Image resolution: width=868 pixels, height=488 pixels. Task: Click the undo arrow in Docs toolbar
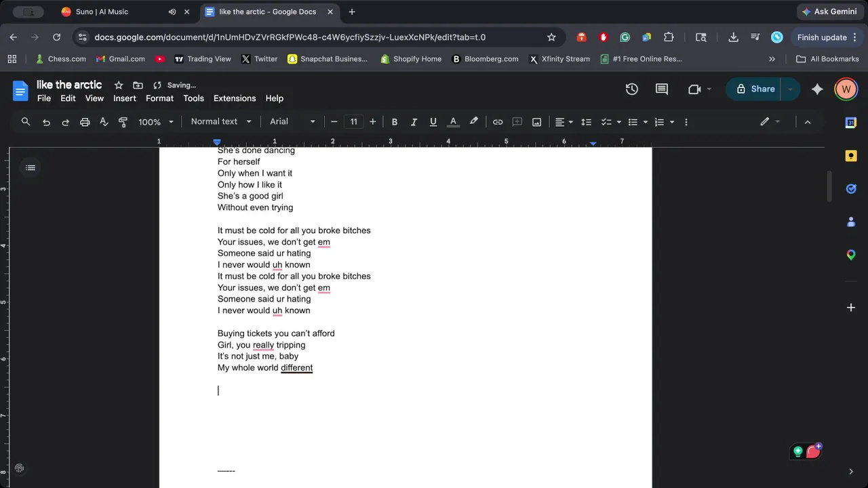pyautogui.click(x=46, y=122)
